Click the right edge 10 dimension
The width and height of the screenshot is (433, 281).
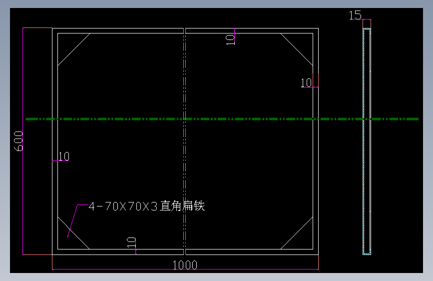(306, 82)
